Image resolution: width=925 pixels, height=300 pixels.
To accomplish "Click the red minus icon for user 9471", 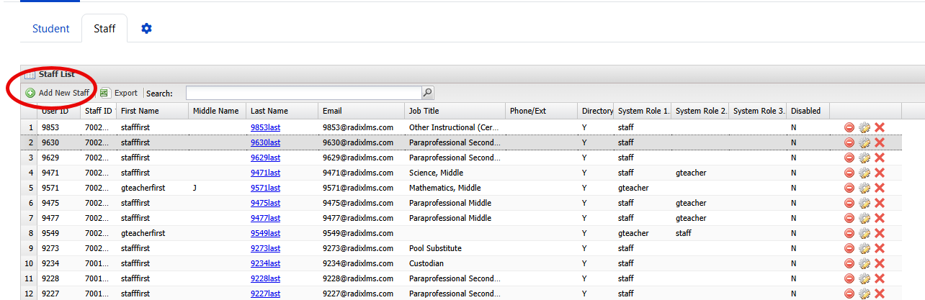I will (x=849, y=173).
